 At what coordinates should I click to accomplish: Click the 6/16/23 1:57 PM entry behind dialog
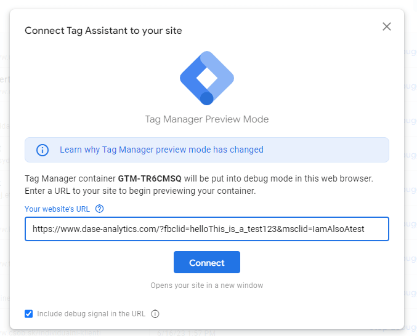point(186,333)
